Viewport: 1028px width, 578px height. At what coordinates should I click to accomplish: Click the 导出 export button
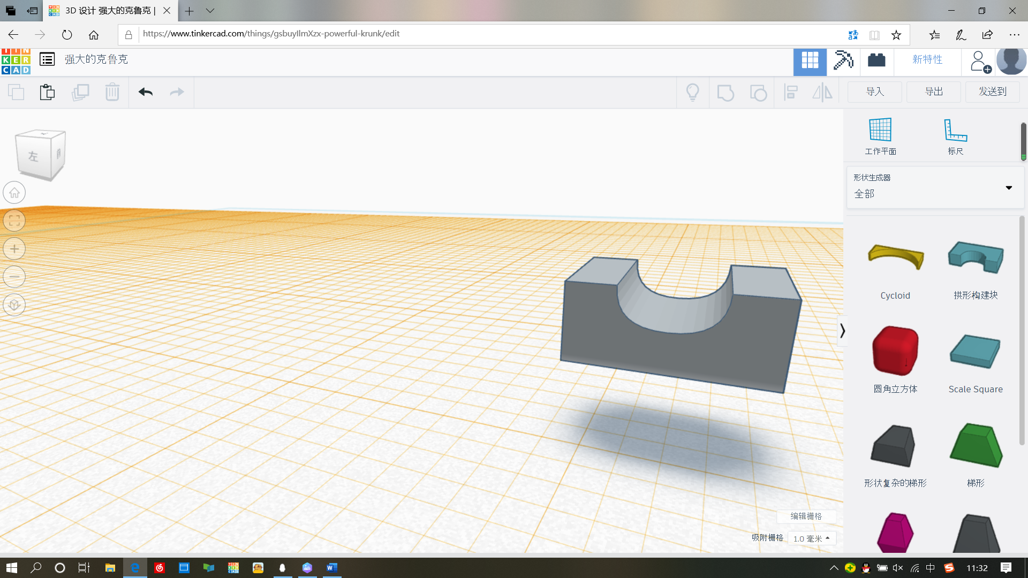click(934, 92)
